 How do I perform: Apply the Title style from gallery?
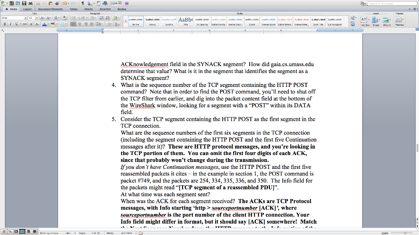pos(187,20)
